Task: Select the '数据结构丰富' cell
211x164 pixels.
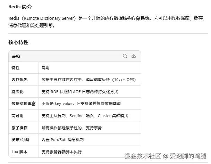Action: click(x=24, y=104)
